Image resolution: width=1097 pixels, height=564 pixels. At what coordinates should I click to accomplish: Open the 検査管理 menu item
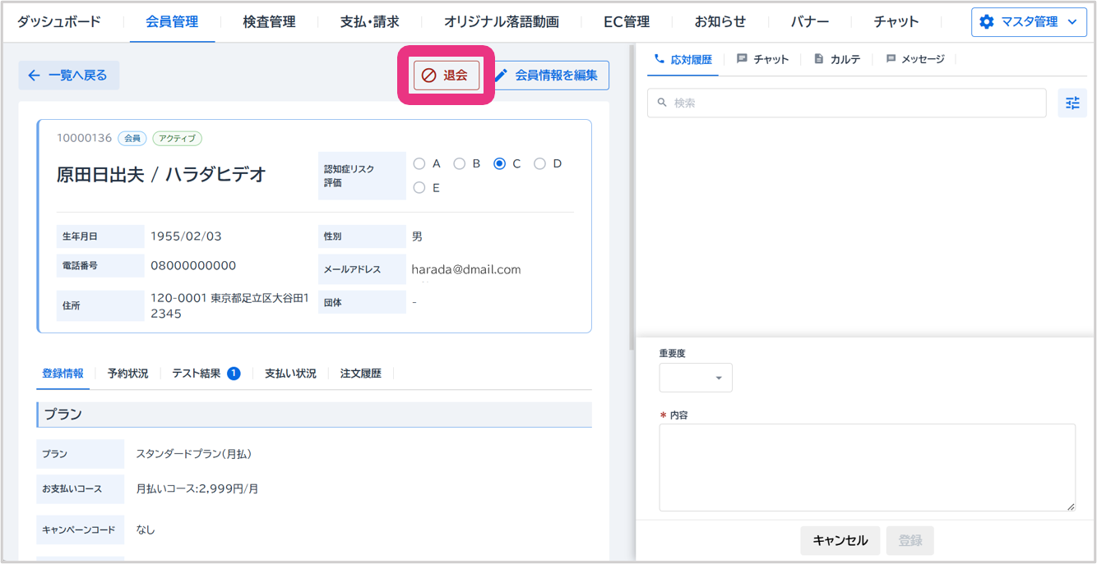[269, 22]
